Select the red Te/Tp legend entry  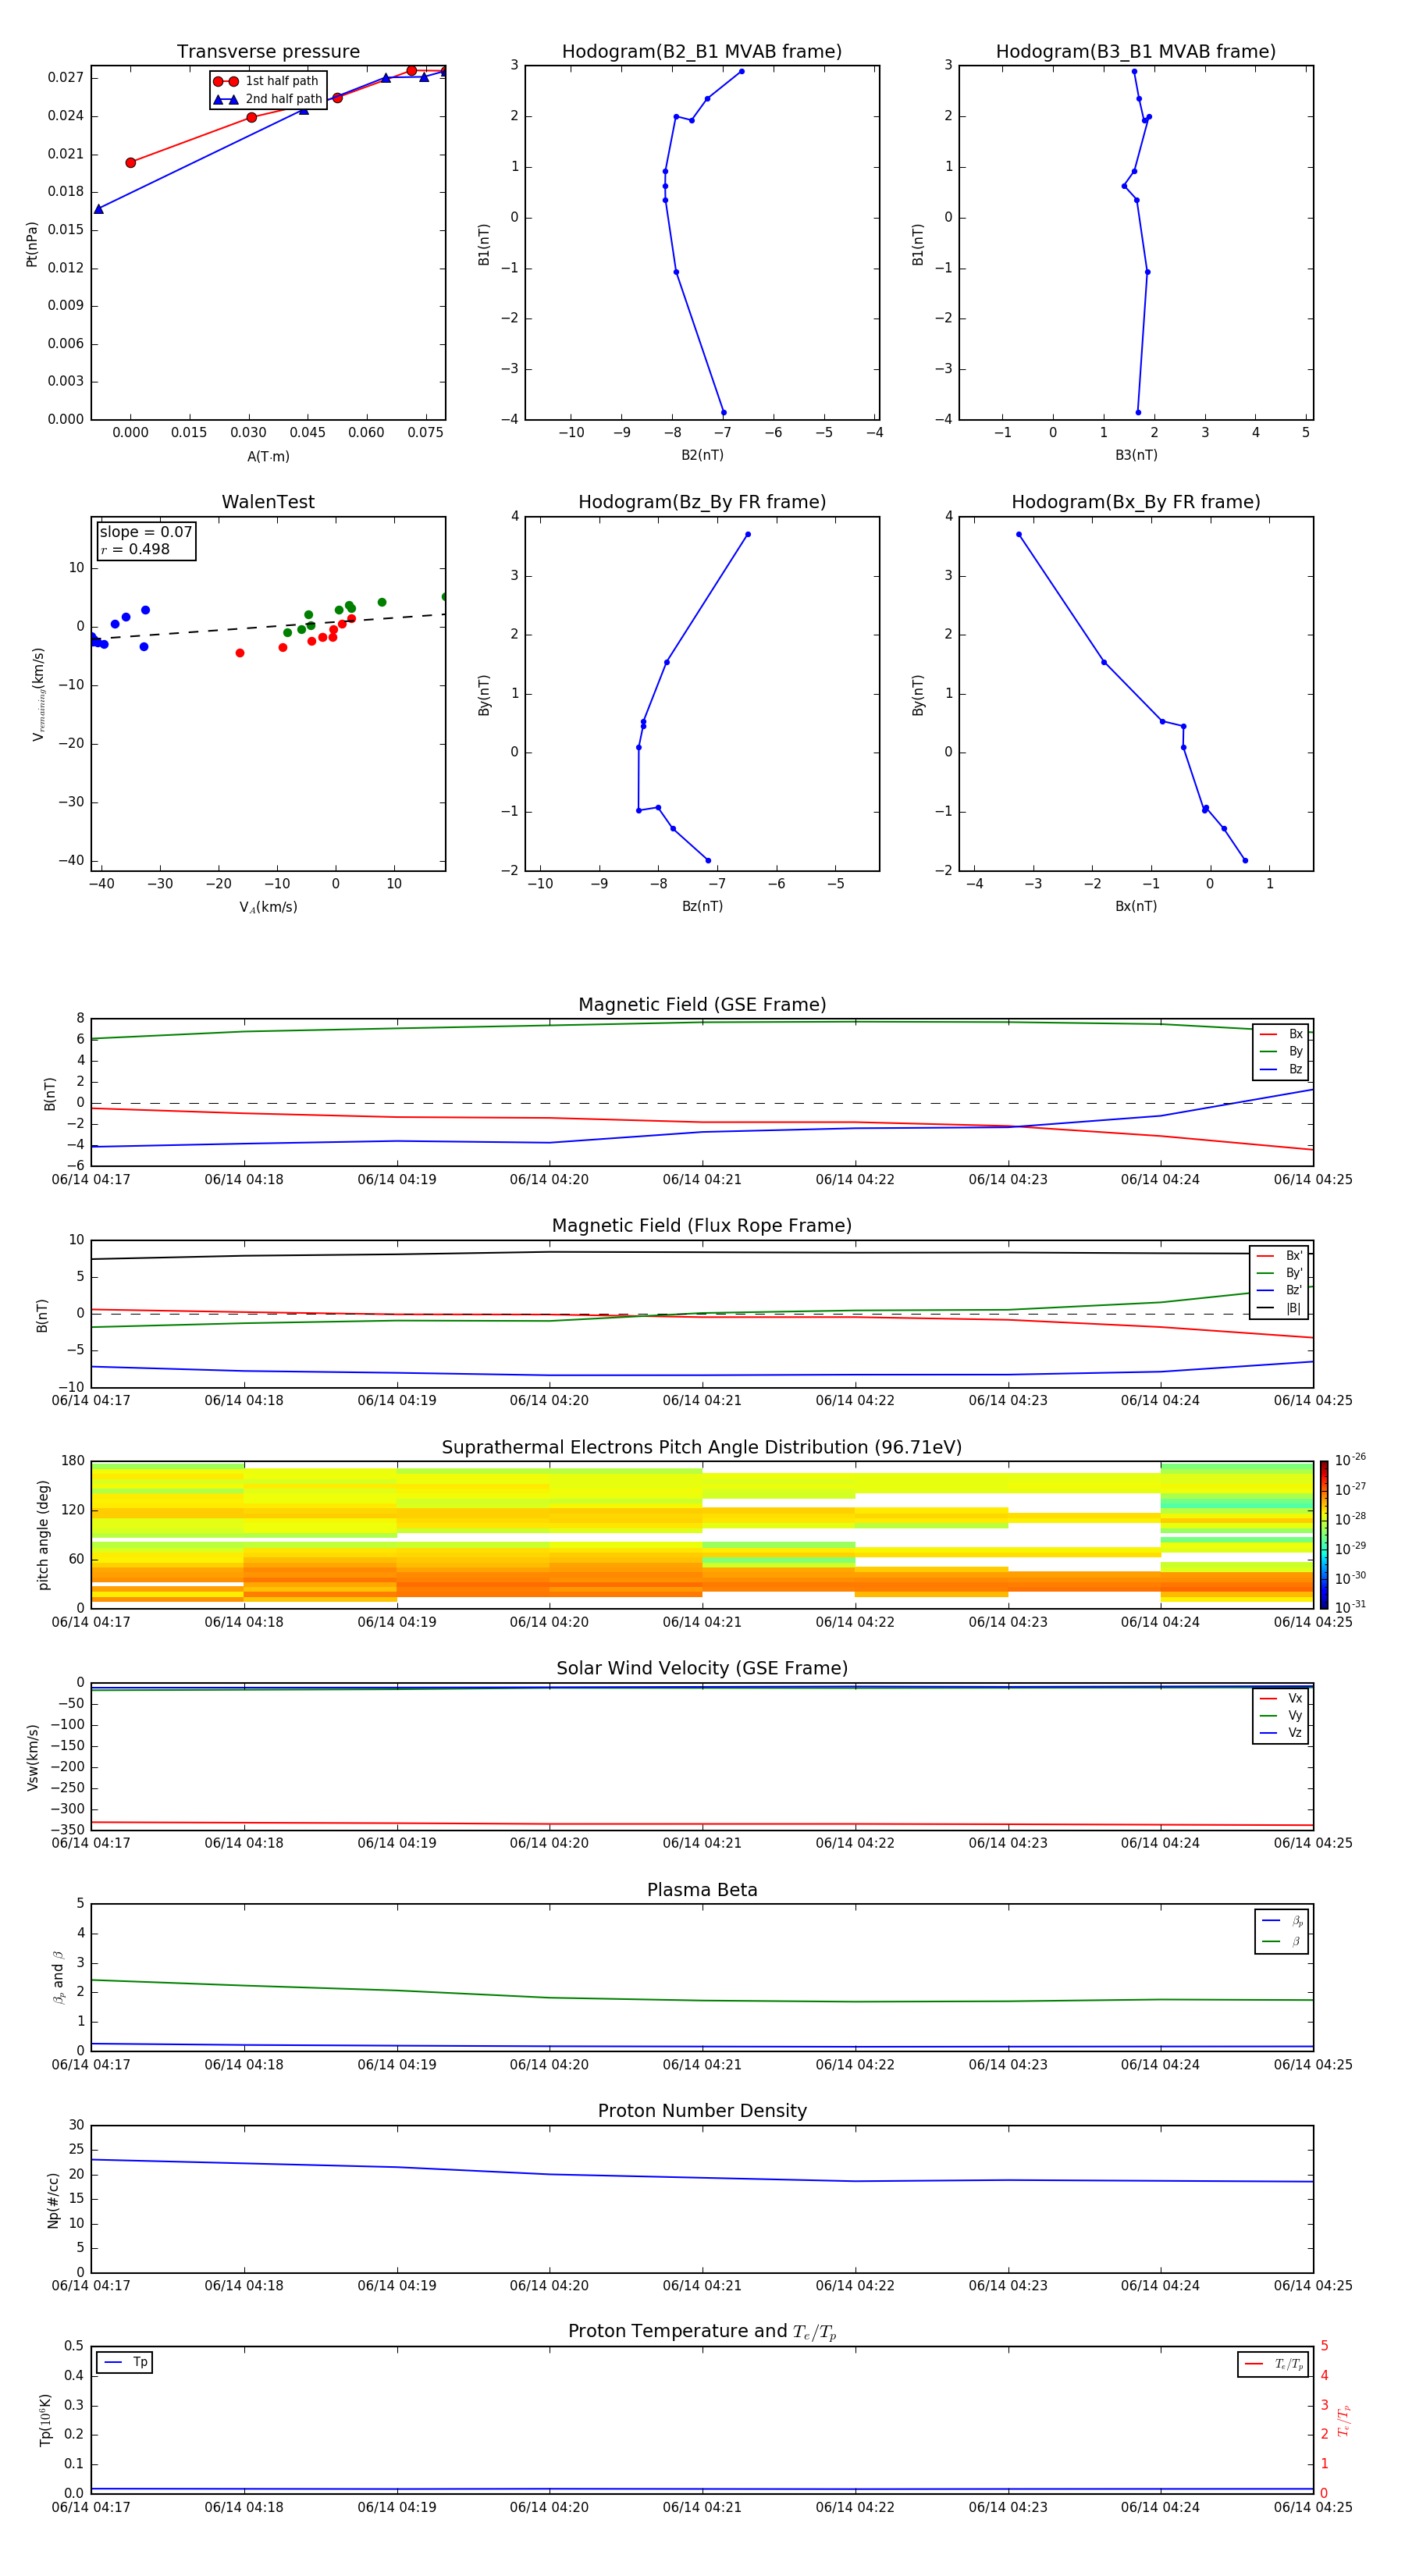tap(1273, 2364)
